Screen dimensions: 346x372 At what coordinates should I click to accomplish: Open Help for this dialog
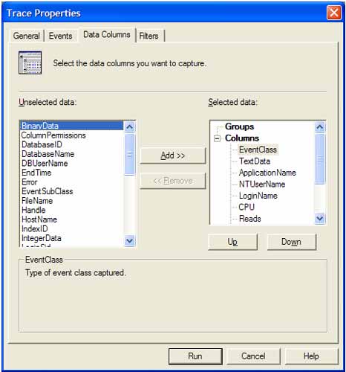click(311, 356)
